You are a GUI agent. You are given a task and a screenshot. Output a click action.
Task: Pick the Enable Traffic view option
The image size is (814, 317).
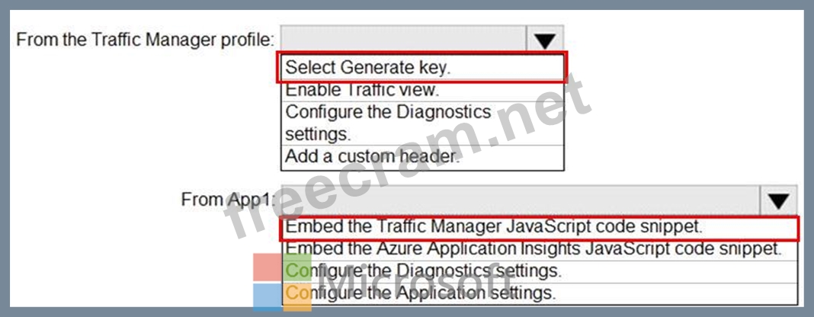(422, 90)
